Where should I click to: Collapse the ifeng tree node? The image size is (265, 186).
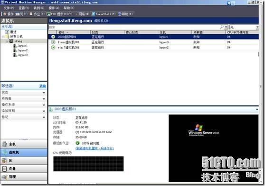[x=7, y=41]
